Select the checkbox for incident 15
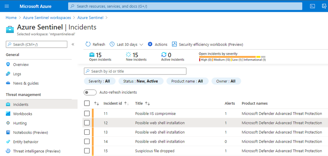 [x=87, y=151]
